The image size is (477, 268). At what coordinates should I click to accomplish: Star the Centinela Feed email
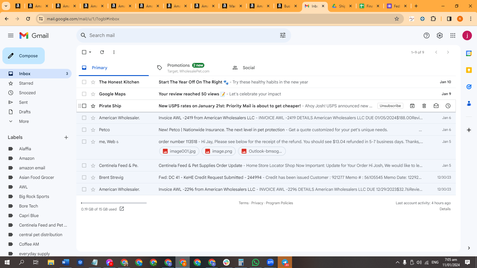pos(93,165)
